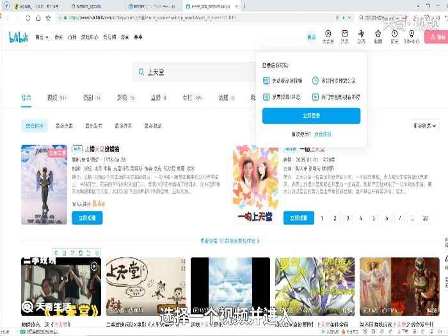The width and height of the screenshot is (448, 336).
Task: Open the 创作中心 creator center icon
Action: tap(412, 37)
